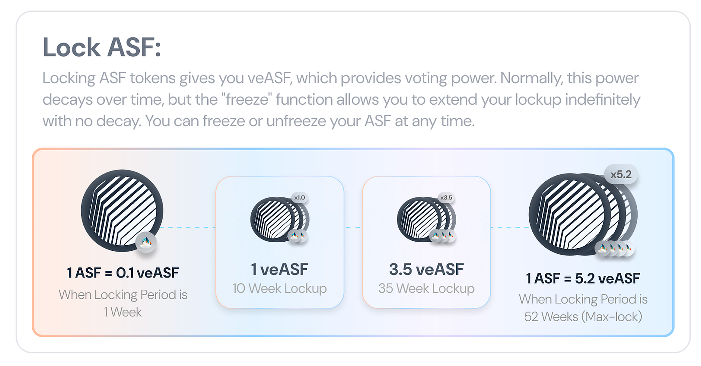This screenshot has width=701, height=366.
Task: Click the x1.0 multiplier badge
Action: click(x=299, y=198)
